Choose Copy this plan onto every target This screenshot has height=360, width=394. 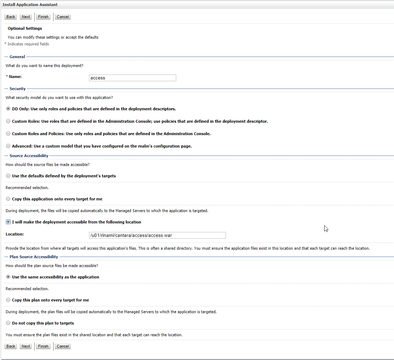(8, 300)
